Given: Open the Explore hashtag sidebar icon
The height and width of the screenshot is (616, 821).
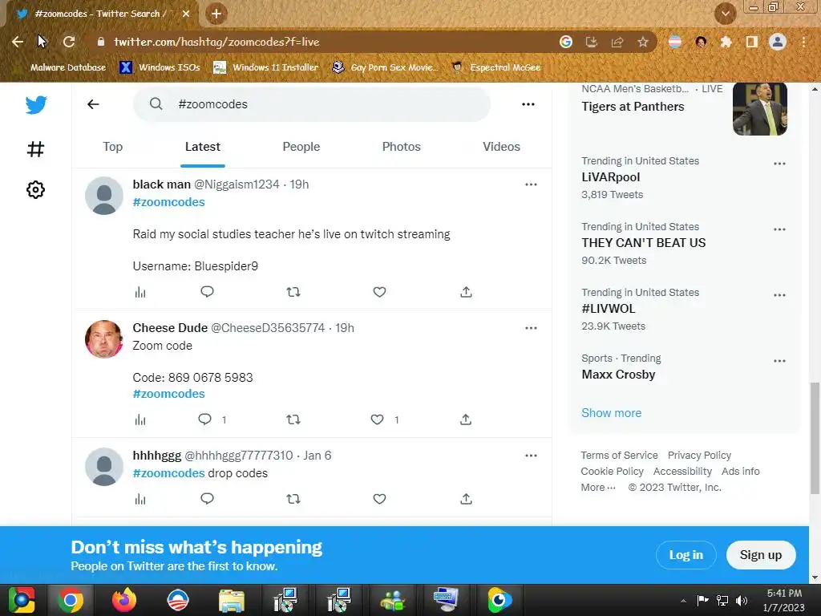Looking at the screenshot, I should click(35, 149).
